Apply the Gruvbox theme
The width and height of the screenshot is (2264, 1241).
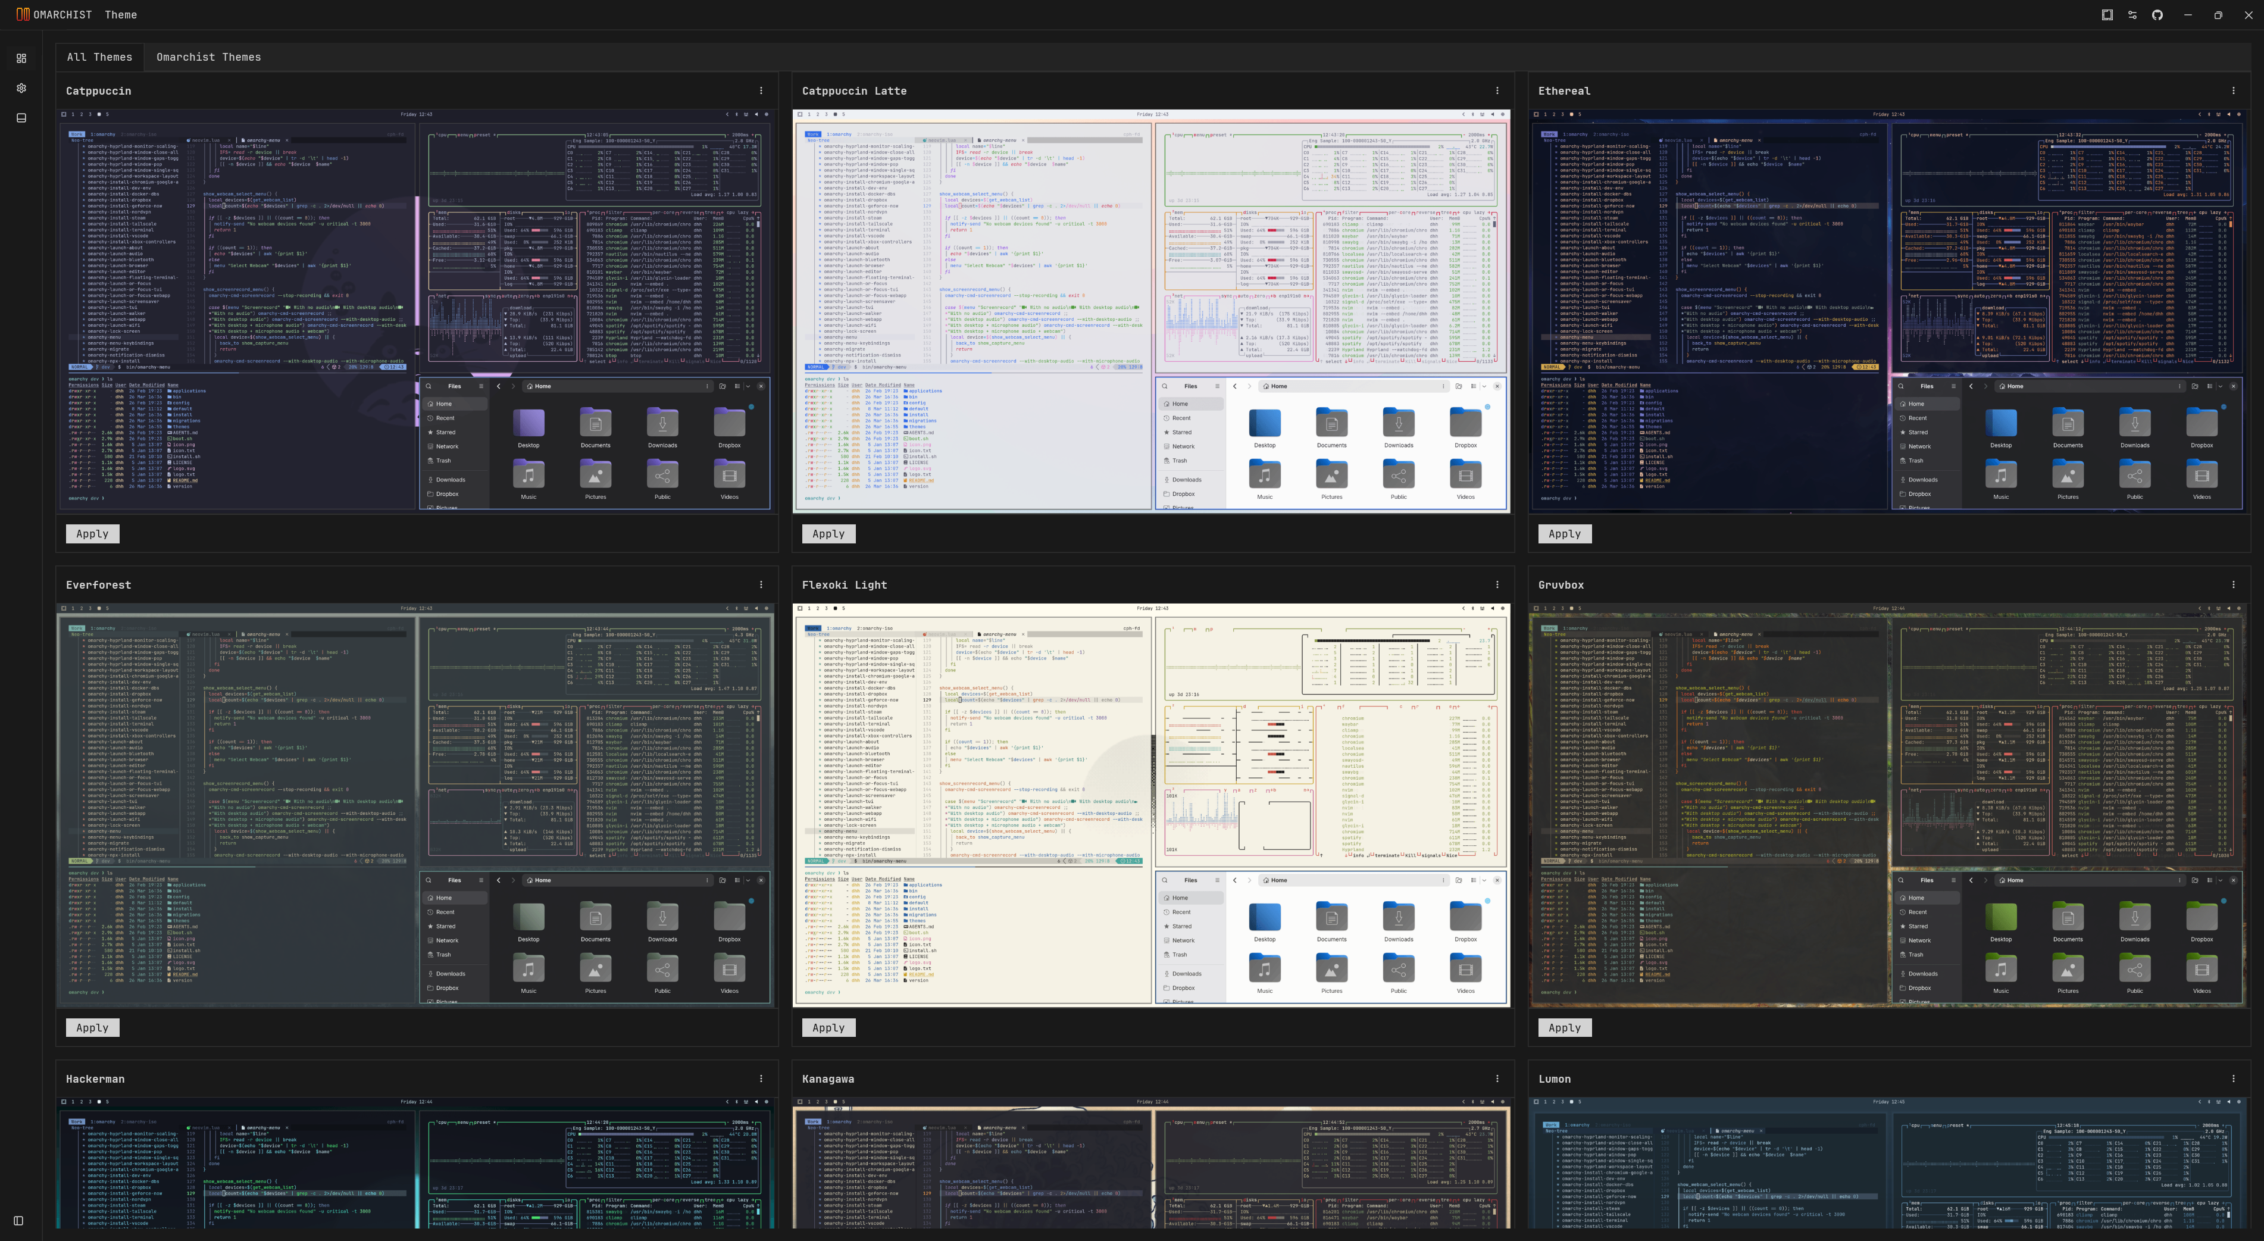click(1565, 1027)
